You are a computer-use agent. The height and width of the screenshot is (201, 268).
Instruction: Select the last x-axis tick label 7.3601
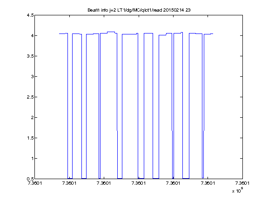tap(242, 183)
